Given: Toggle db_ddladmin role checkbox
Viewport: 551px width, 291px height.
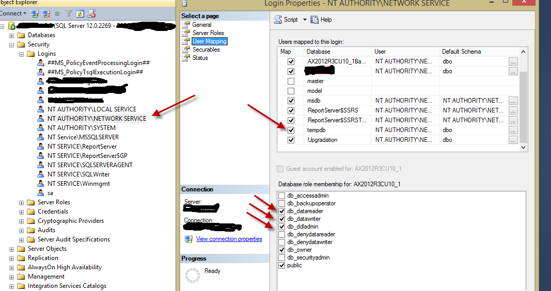Looking at the screenshot, I should coord(281,227).
